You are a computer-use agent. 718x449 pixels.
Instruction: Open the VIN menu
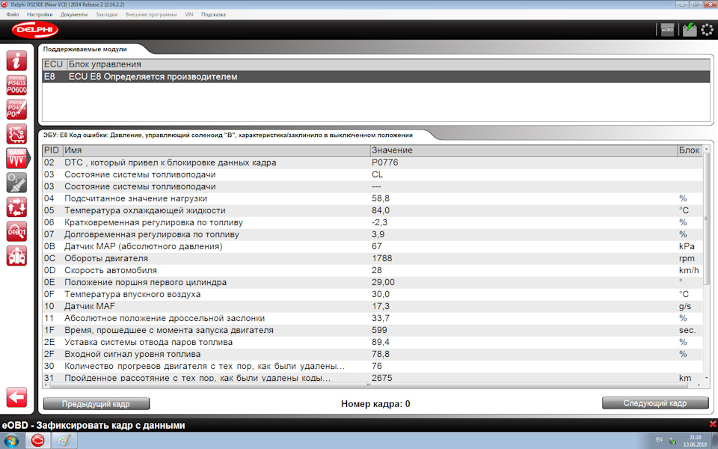(189, 15)
